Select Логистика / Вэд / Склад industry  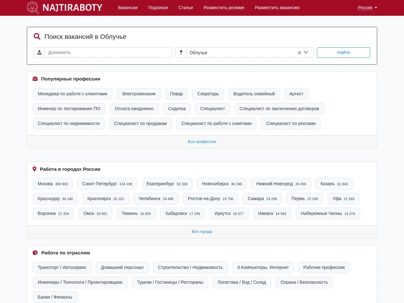click(x=242, y=282)
